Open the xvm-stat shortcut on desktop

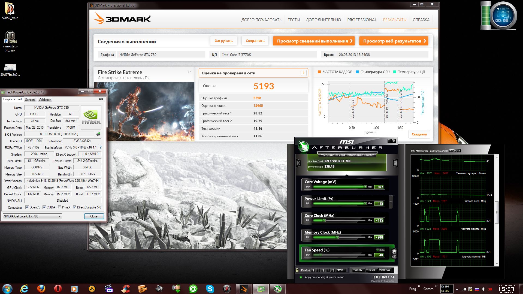(10, 41)
